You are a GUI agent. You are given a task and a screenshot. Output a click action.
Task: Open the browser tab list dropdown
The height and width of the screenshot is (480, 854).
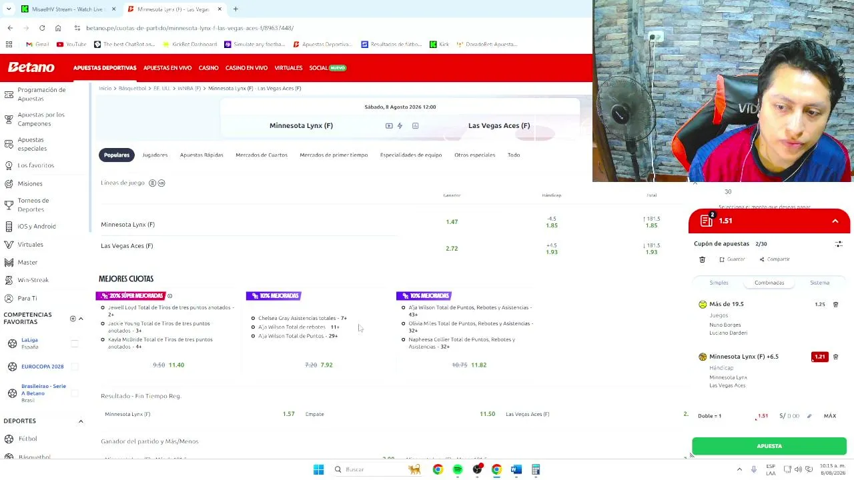9,9
